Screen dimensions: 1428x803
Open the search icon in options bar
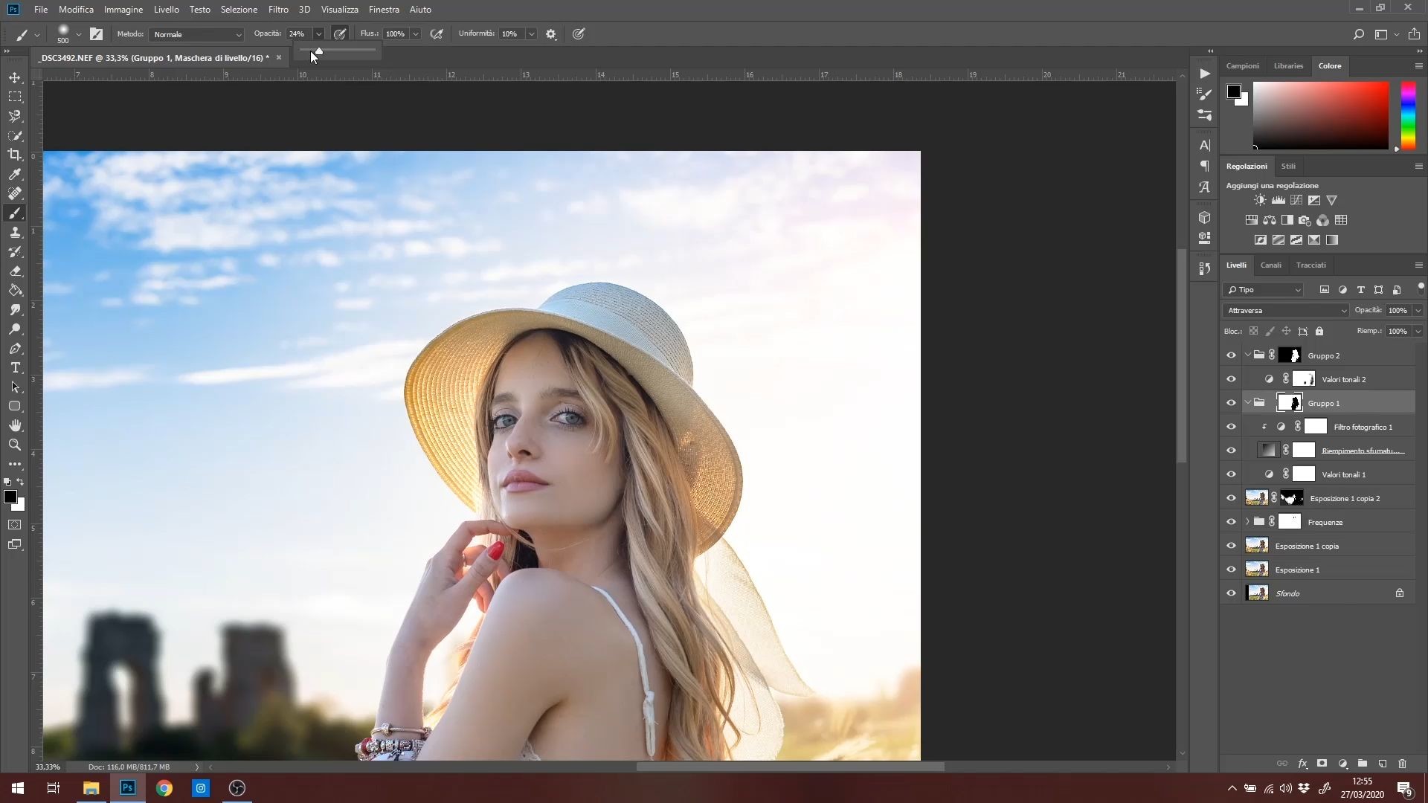click(1358, 34)
